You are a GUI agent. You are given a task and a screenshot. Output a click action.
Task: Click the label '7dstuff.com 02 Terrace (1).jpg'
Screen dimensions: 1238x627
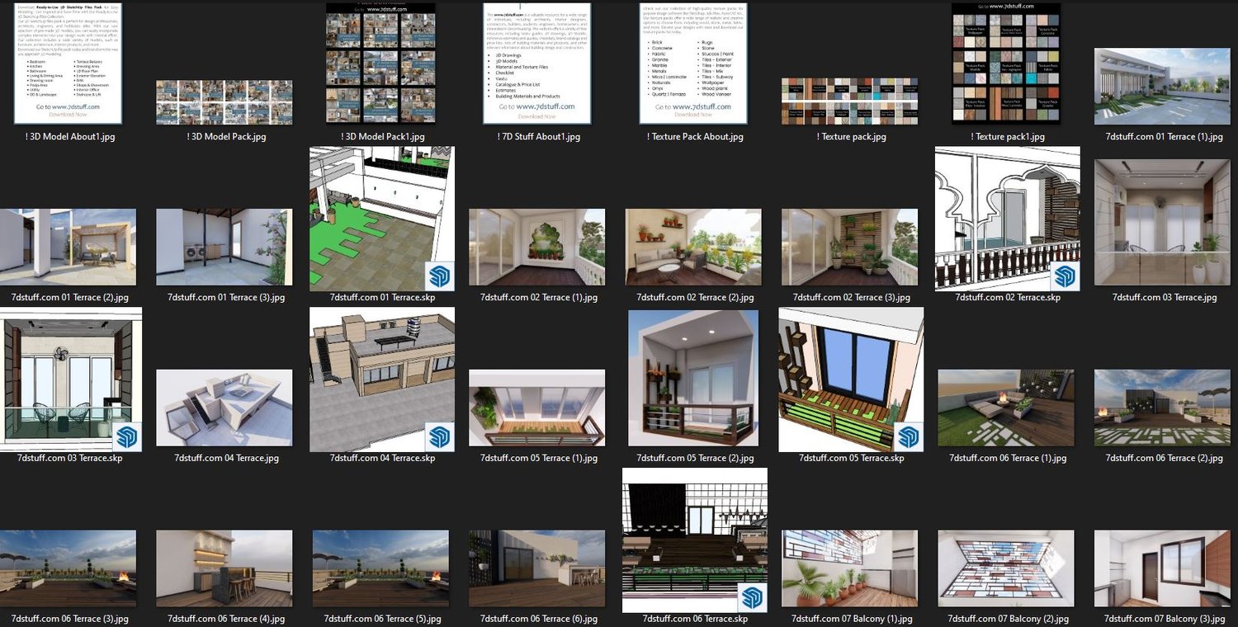537,298
